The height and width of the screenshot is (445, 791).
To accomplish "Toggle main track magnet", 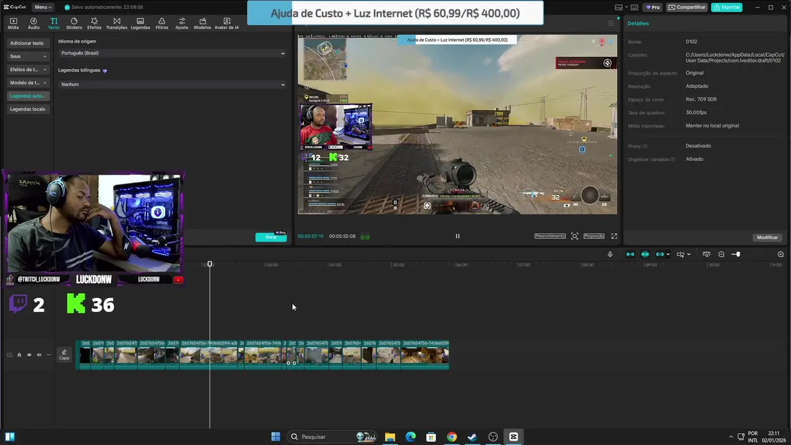I will tap(630, 255).
